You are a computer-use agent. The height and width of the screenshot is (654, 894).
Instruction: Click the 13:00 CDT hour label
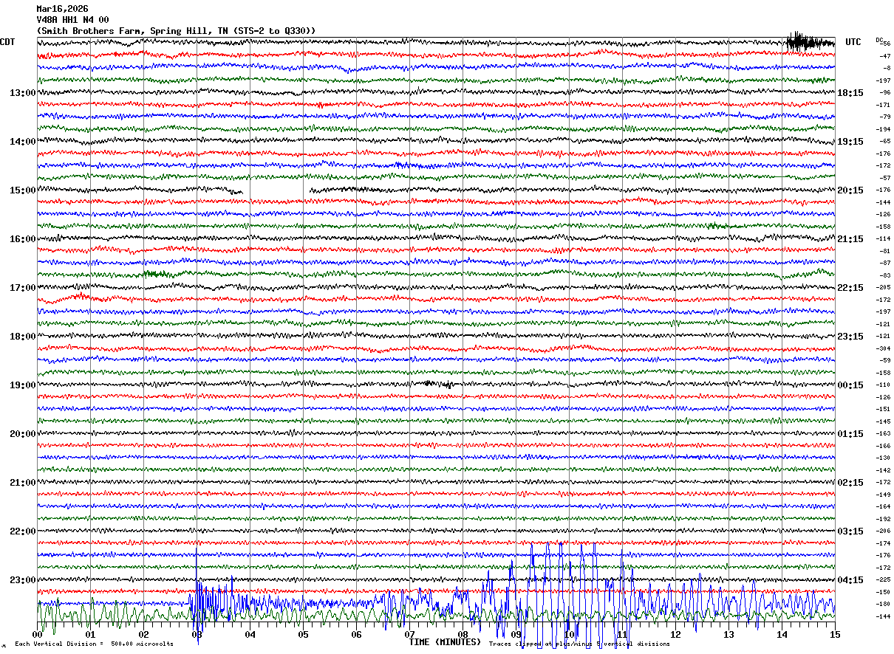pyautogui.click(x=22, y=93)
